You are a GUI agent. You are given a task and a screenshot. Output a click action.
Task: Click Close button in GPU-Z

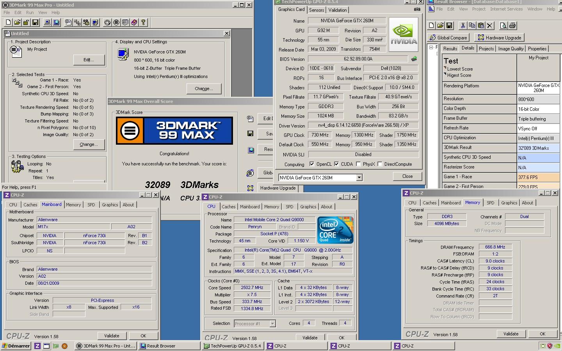pyautogui.click(x=407, y=176)
